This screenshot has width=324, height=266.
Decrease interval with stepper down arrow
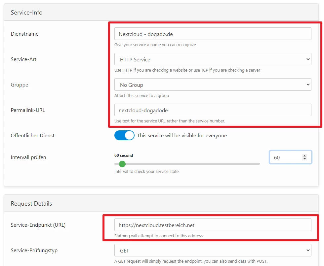304,158
